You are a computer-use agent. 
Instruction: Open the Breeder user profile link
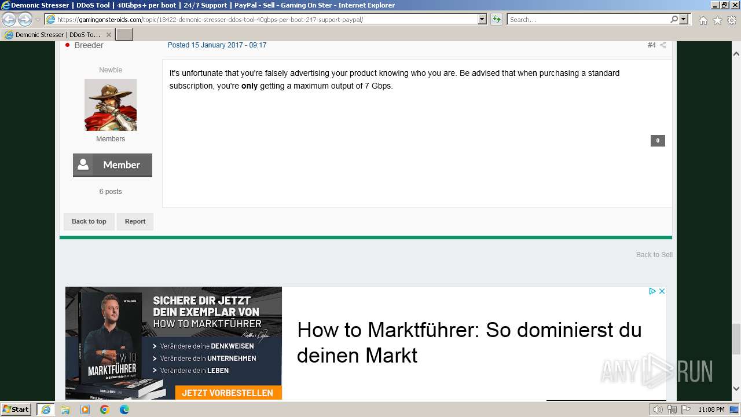(89, 45)
